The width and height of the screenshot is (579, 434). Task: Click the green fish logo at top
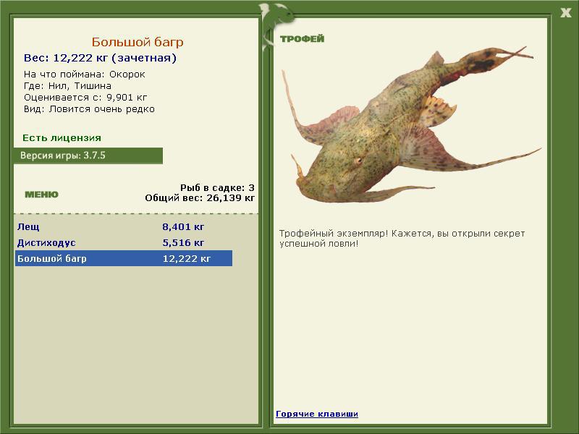click(276, 17)
